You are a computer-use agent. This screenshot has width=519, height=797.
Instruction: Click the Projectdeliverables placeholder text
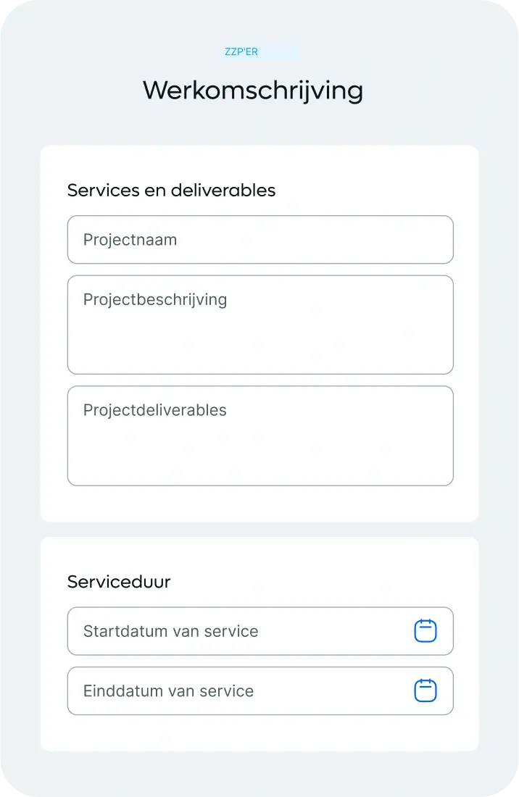pyautogui.click(x=155, y=410)
